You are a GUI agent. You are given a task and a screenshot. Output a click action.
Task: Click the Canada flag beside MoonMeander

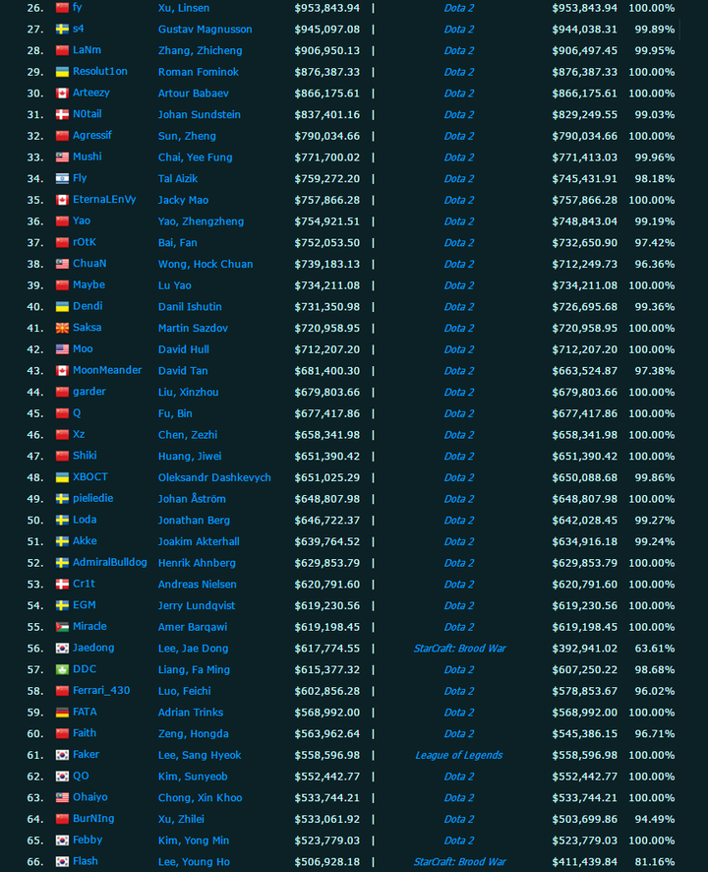(62, 370)
